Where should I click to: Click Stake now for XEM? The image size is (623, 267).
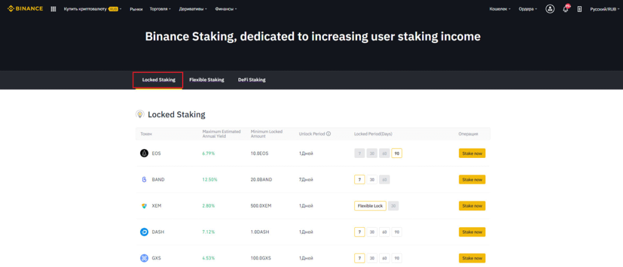click(x=472, y=206)
